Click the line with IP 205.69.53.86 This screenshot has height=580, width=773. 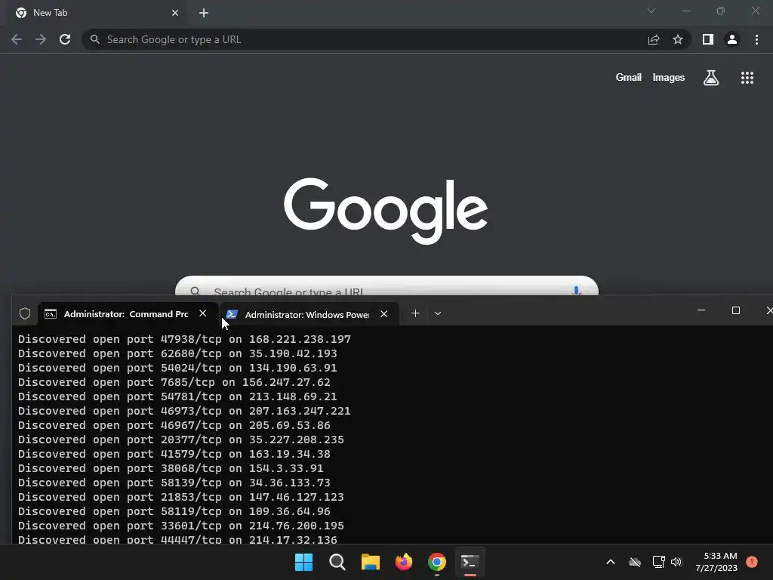point(174,425)
